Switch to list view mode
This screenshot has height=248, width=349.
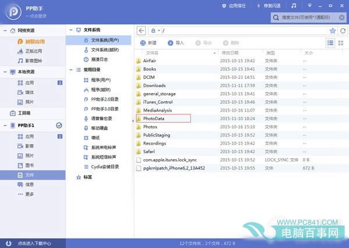(330, 42)
